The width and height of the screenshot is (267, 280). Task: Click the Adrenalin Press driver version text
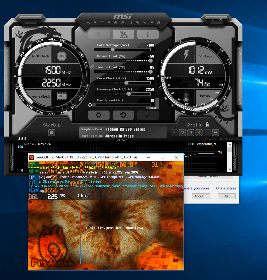tap(119, 136)
